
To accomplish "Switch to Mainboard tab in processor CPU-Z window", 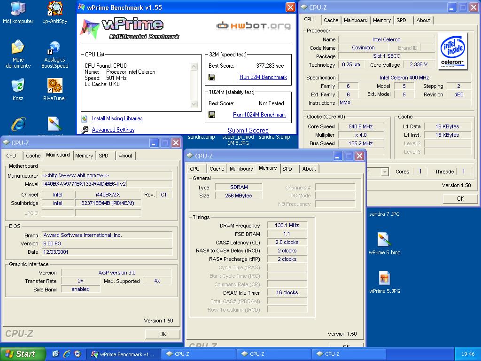I will tap(356, 20).
